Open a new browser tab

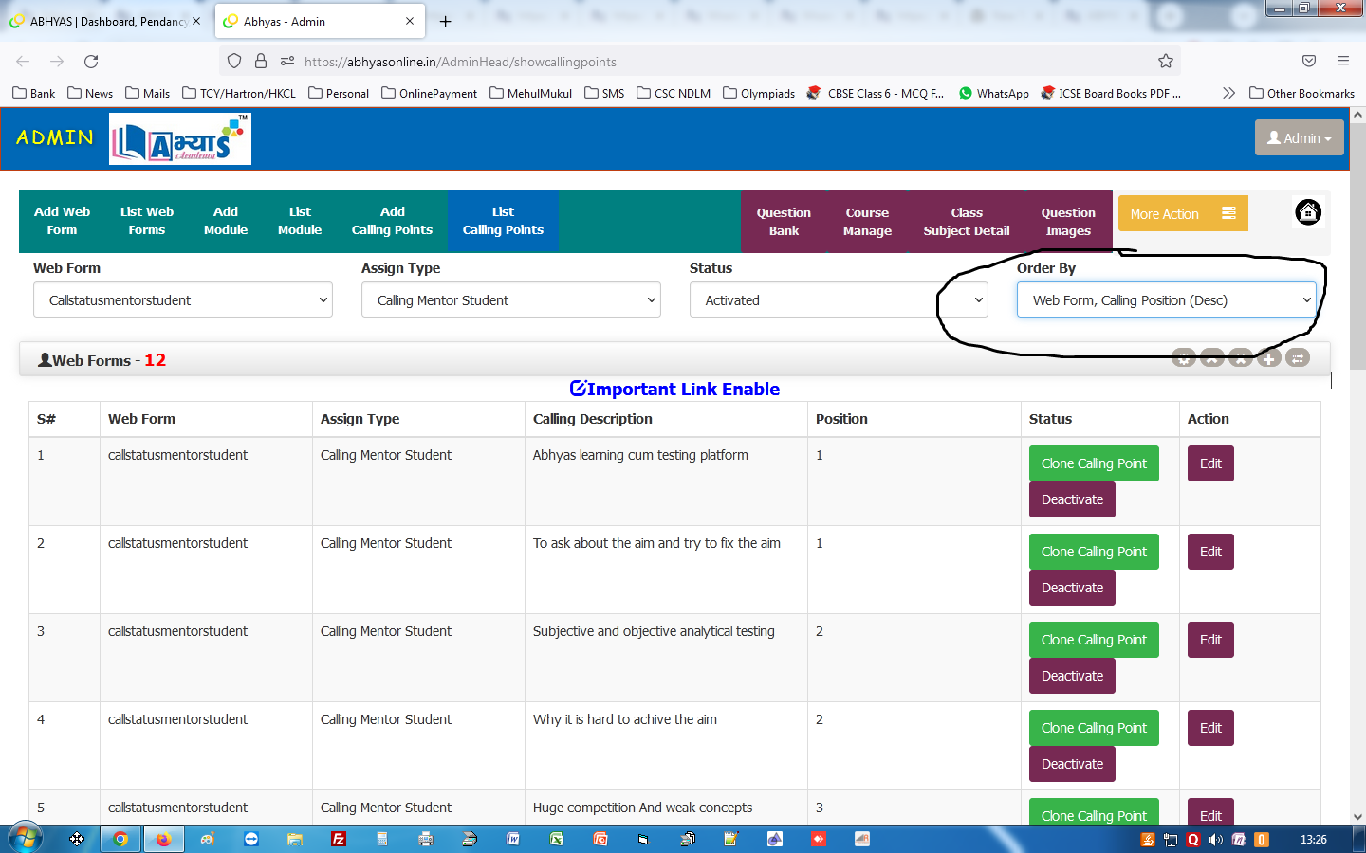(x=445, y=21)
